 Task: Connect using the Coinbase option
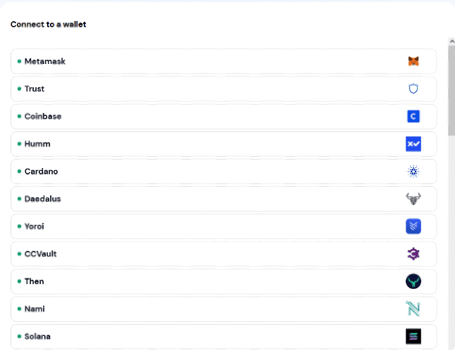point(223,117)
